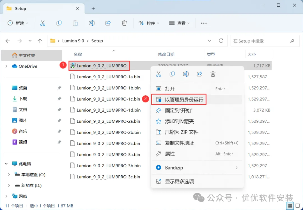Open the Bandizip submenu
This screenshot has height=210, width=303.
click(197, 167)
